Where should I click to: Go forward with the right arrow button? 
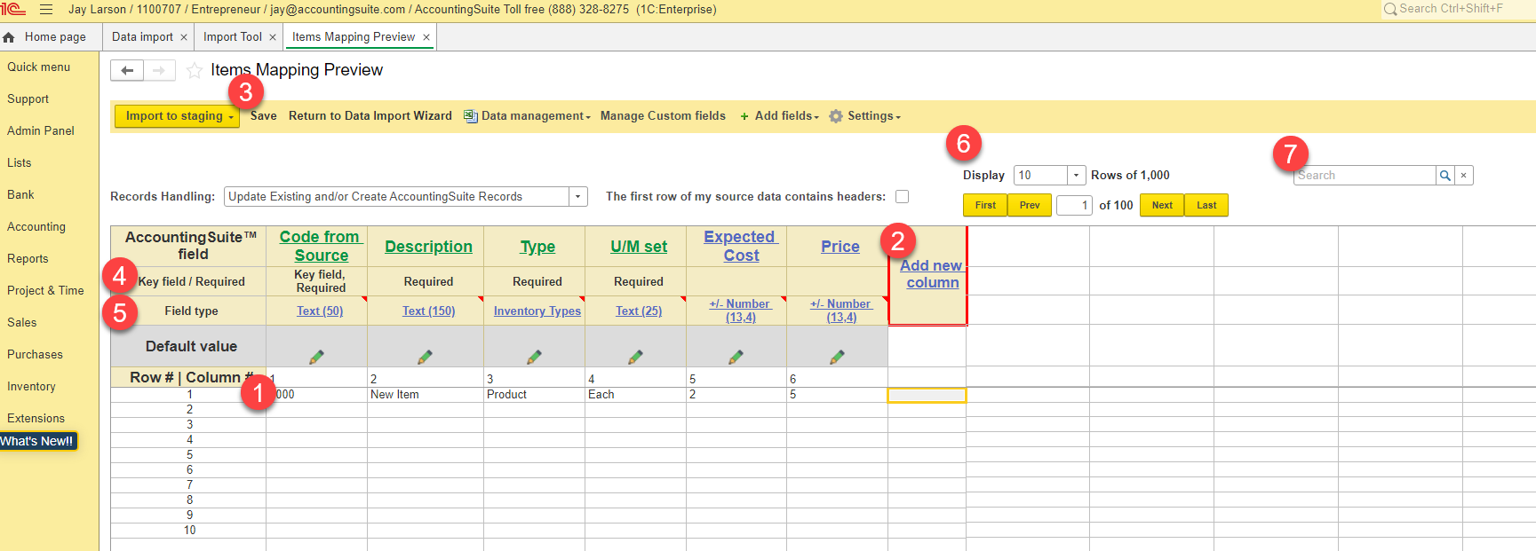[x=159, y=70]
